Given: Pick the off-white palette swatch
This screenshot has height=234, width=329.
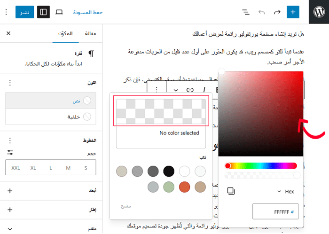Looking at the screenshot, I should [200, 171].
